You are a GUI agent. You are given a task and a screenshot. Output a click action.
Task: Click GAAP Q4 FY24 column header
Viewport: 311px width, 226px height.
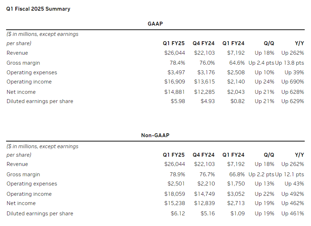tap(204, 43)
